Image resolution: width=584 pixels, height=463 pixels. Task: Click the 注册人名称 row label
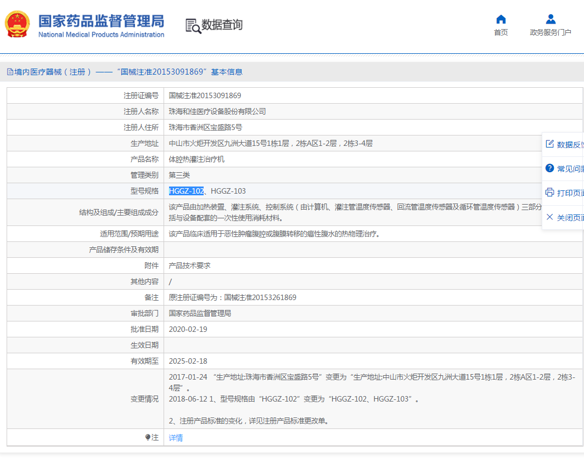[x=141, y=111]
